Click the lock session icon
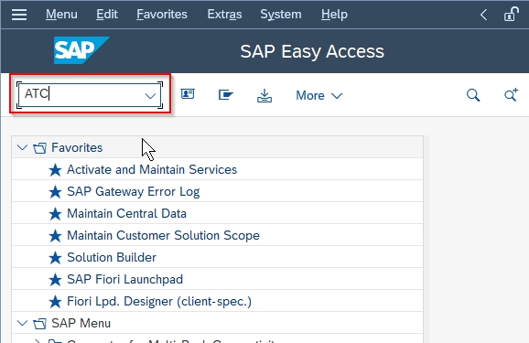 pos(511,14)
